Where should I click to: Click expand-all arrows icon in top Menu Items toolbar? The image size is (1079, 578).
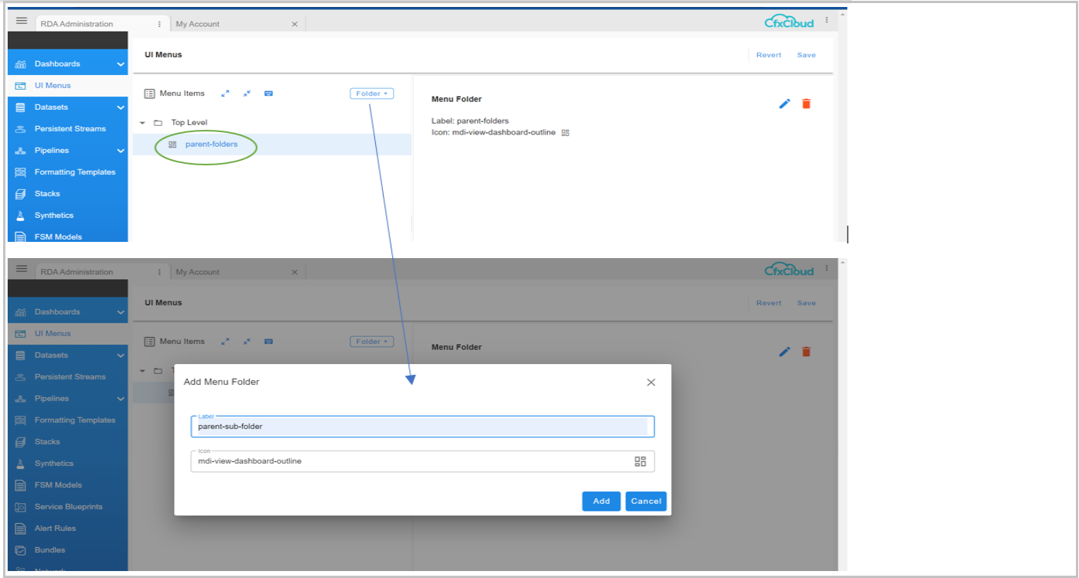coord(225,93)
